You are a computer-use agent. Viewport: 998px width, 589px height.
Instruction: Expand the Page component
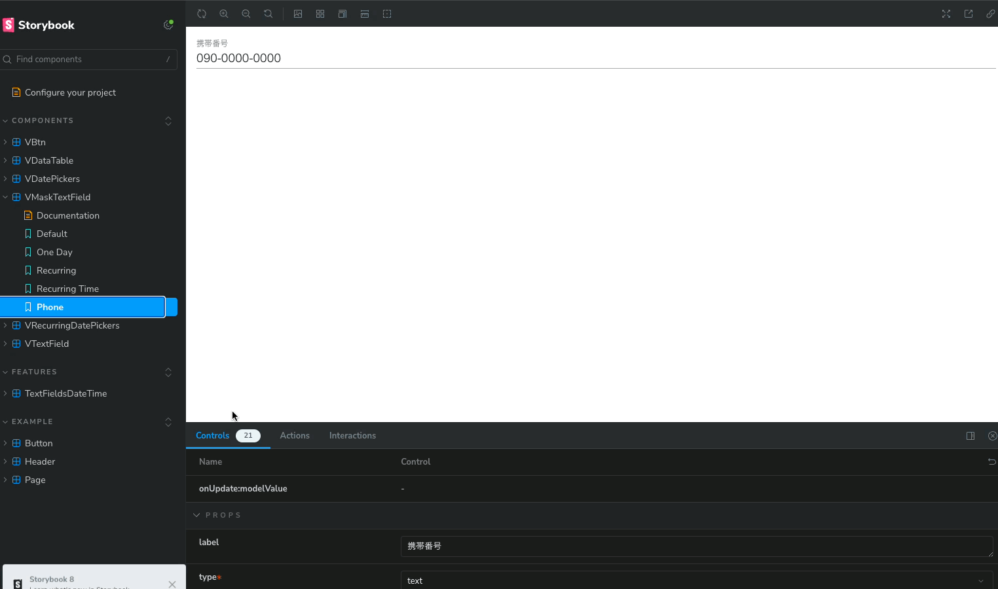pos(35,480)
